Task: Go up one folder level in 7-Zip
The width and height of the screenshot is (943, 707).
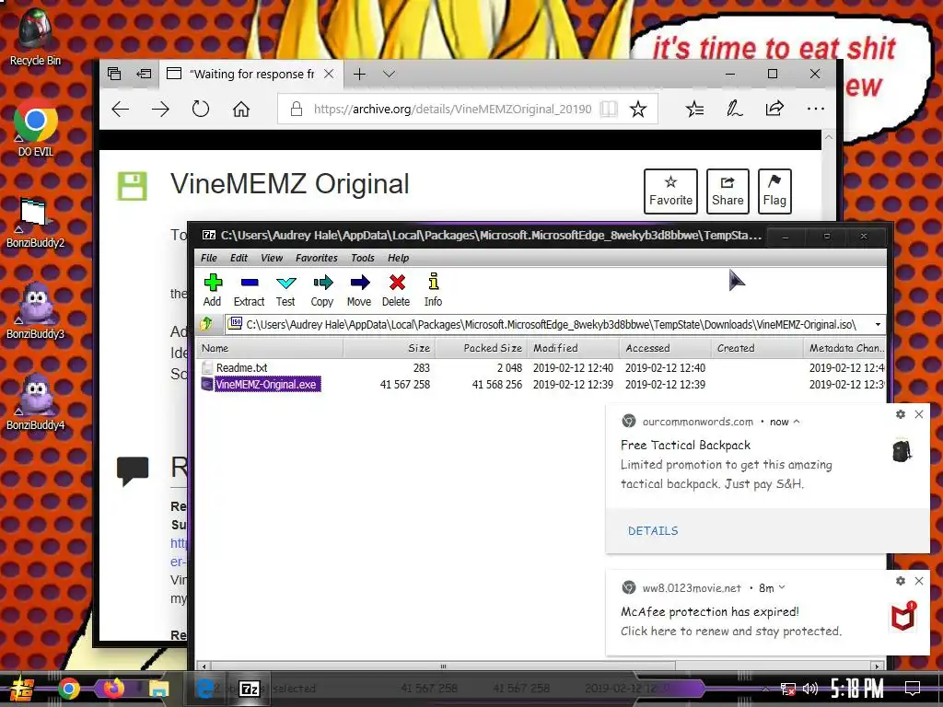Action: (x=206, y=324)
